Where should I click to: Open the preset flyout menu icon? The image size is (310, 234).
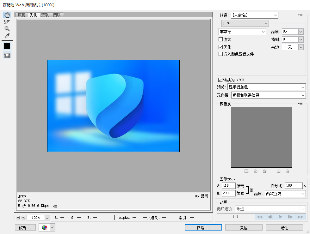coord(300,15)
